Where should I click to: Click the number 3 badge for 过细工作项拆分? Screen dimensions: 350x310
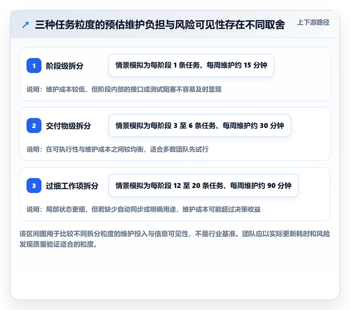tap(34, 185)
